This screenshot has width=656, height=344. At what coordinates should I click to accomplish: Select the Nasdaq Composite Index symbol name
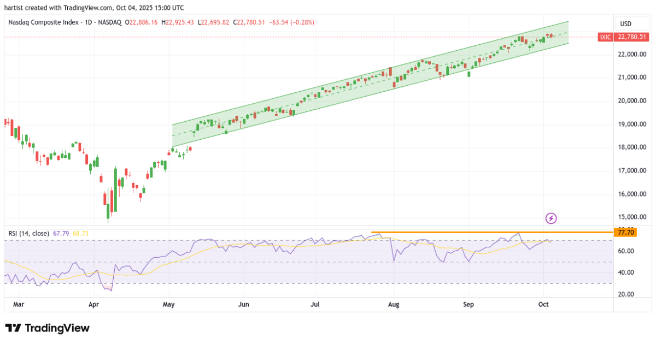click(44, 22)
